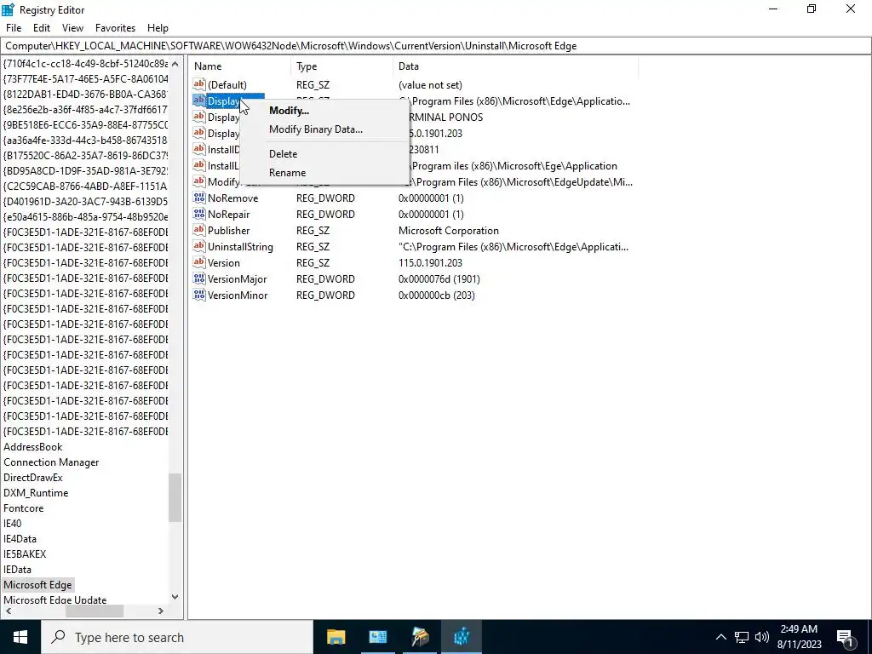Viewport: 872px width, 654px height.
Task: Select the IE40 key
Action: [x=12, y=524]
